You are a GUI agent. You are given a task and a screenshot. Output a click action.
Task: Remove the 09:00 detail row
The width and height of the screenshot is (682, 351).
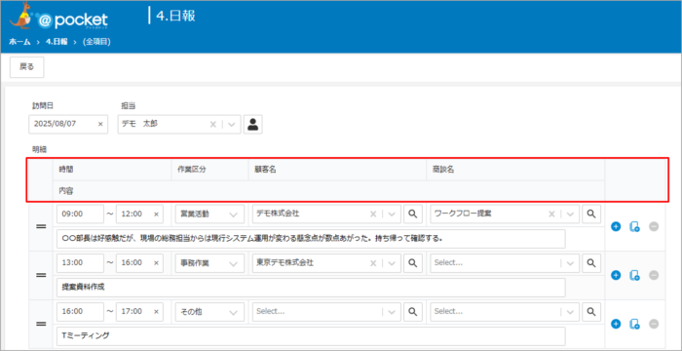coord(654,226)
